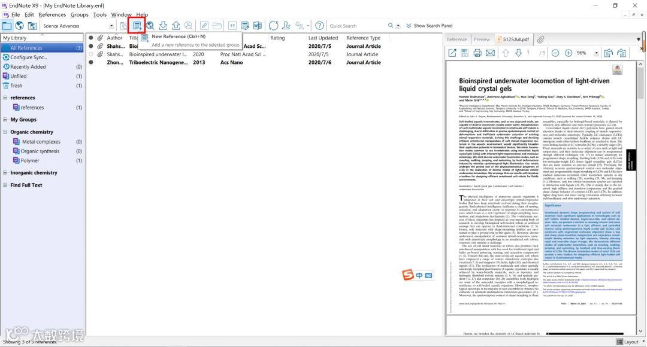The height and width of the screenshot is (347, 647).
Task: Click the Sync Library circular arrows icon
Action: point(273,26)
